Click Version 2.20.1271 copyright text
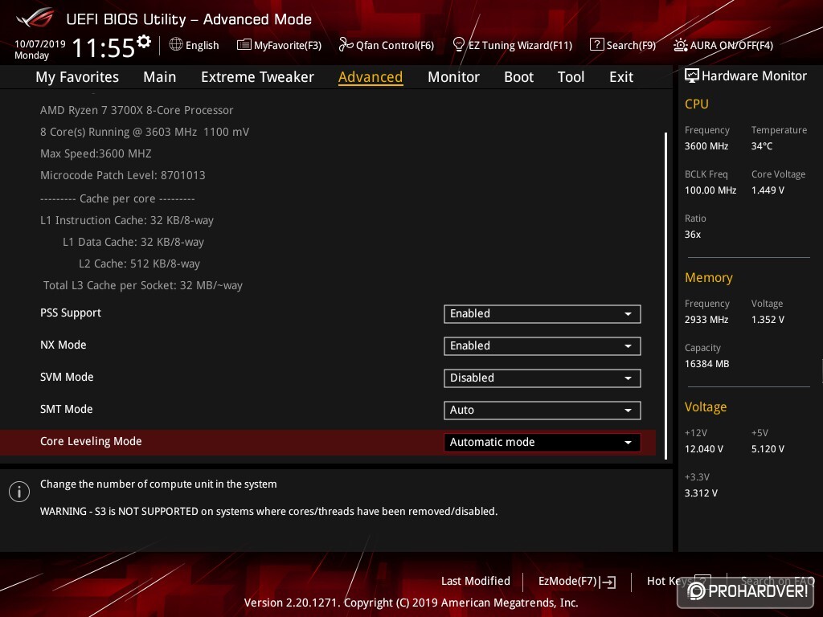Viewport: 823px width, 617px height. 411,603
